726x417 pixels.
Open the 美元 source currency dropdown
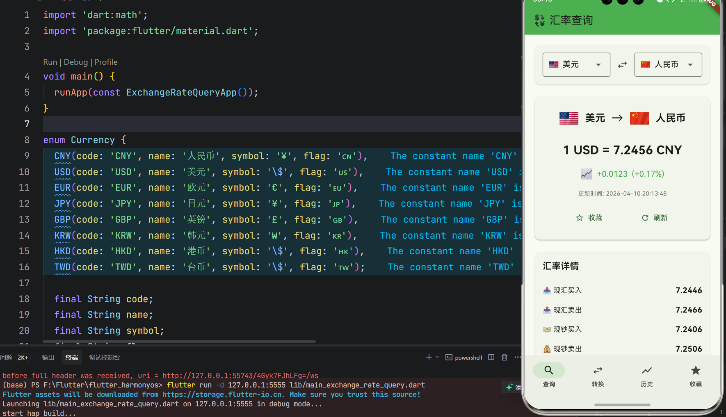tap(576, 65)
